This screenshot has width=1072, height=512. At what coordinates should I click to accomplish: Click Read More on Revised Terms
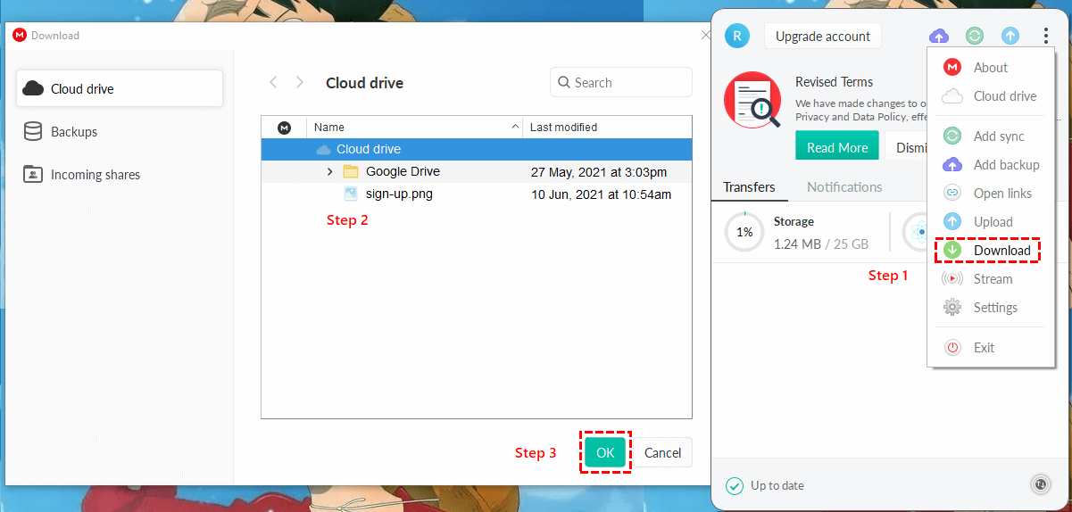point(837,147)
